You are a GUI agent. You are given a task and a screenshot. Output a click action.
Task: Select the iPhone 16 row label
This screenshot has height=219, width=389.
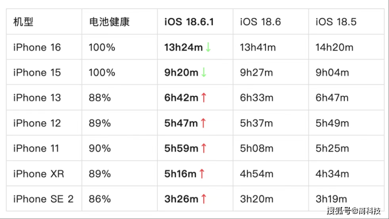37,48
